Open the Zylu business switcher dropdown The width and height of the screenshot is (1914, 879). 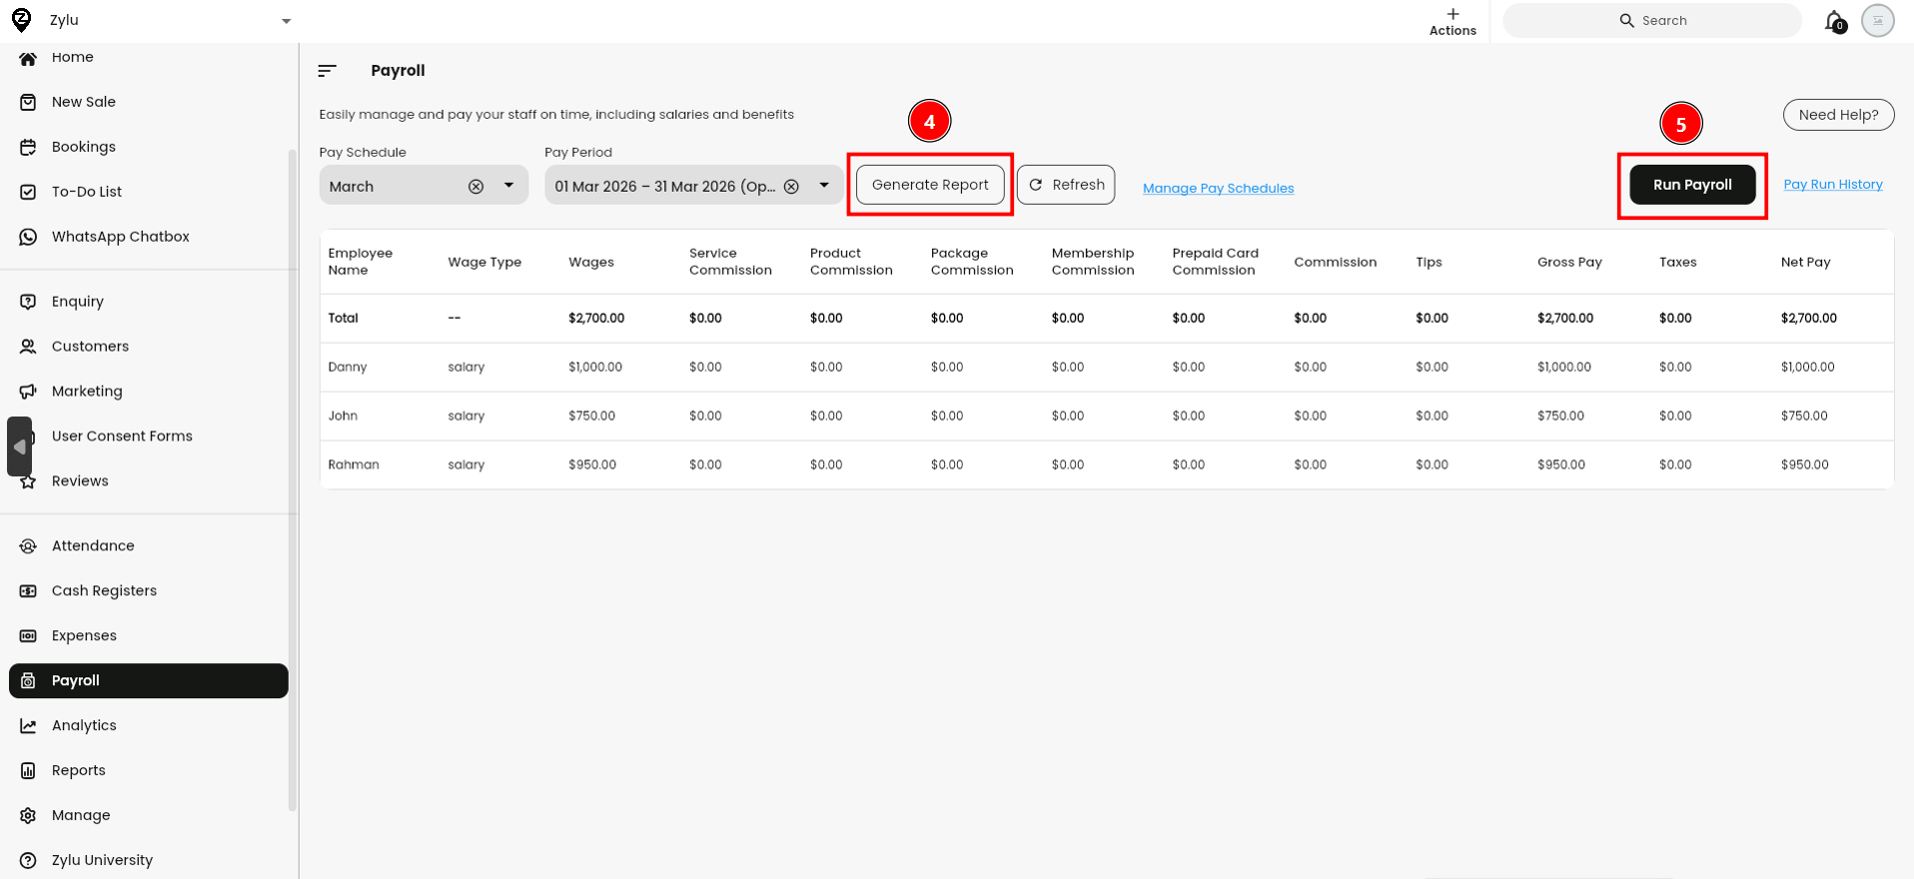click(x=286, y=21)
